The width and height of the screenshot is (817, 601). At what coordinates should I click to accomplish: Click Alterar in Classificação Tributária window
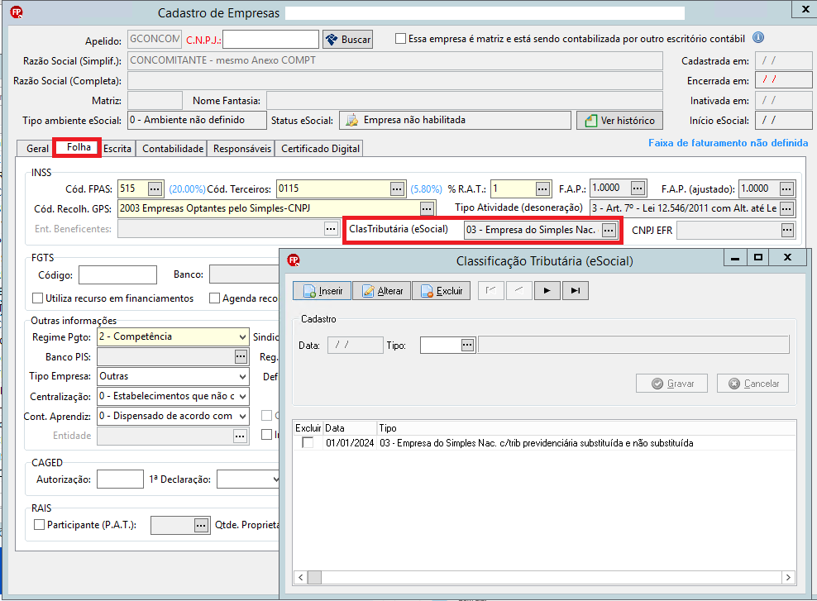click(x=382, y=291)
